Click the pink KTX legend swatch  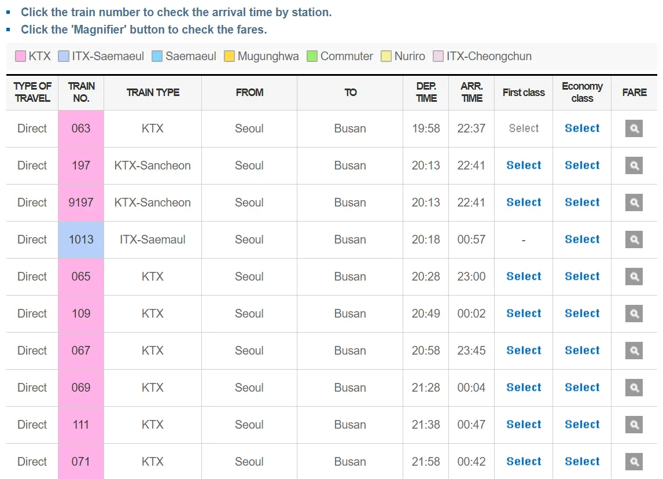click(20, 56)
